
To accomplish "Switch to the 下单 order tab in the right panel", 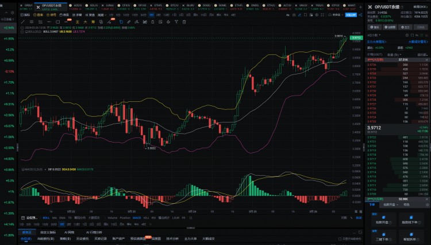I will point(372,204).
